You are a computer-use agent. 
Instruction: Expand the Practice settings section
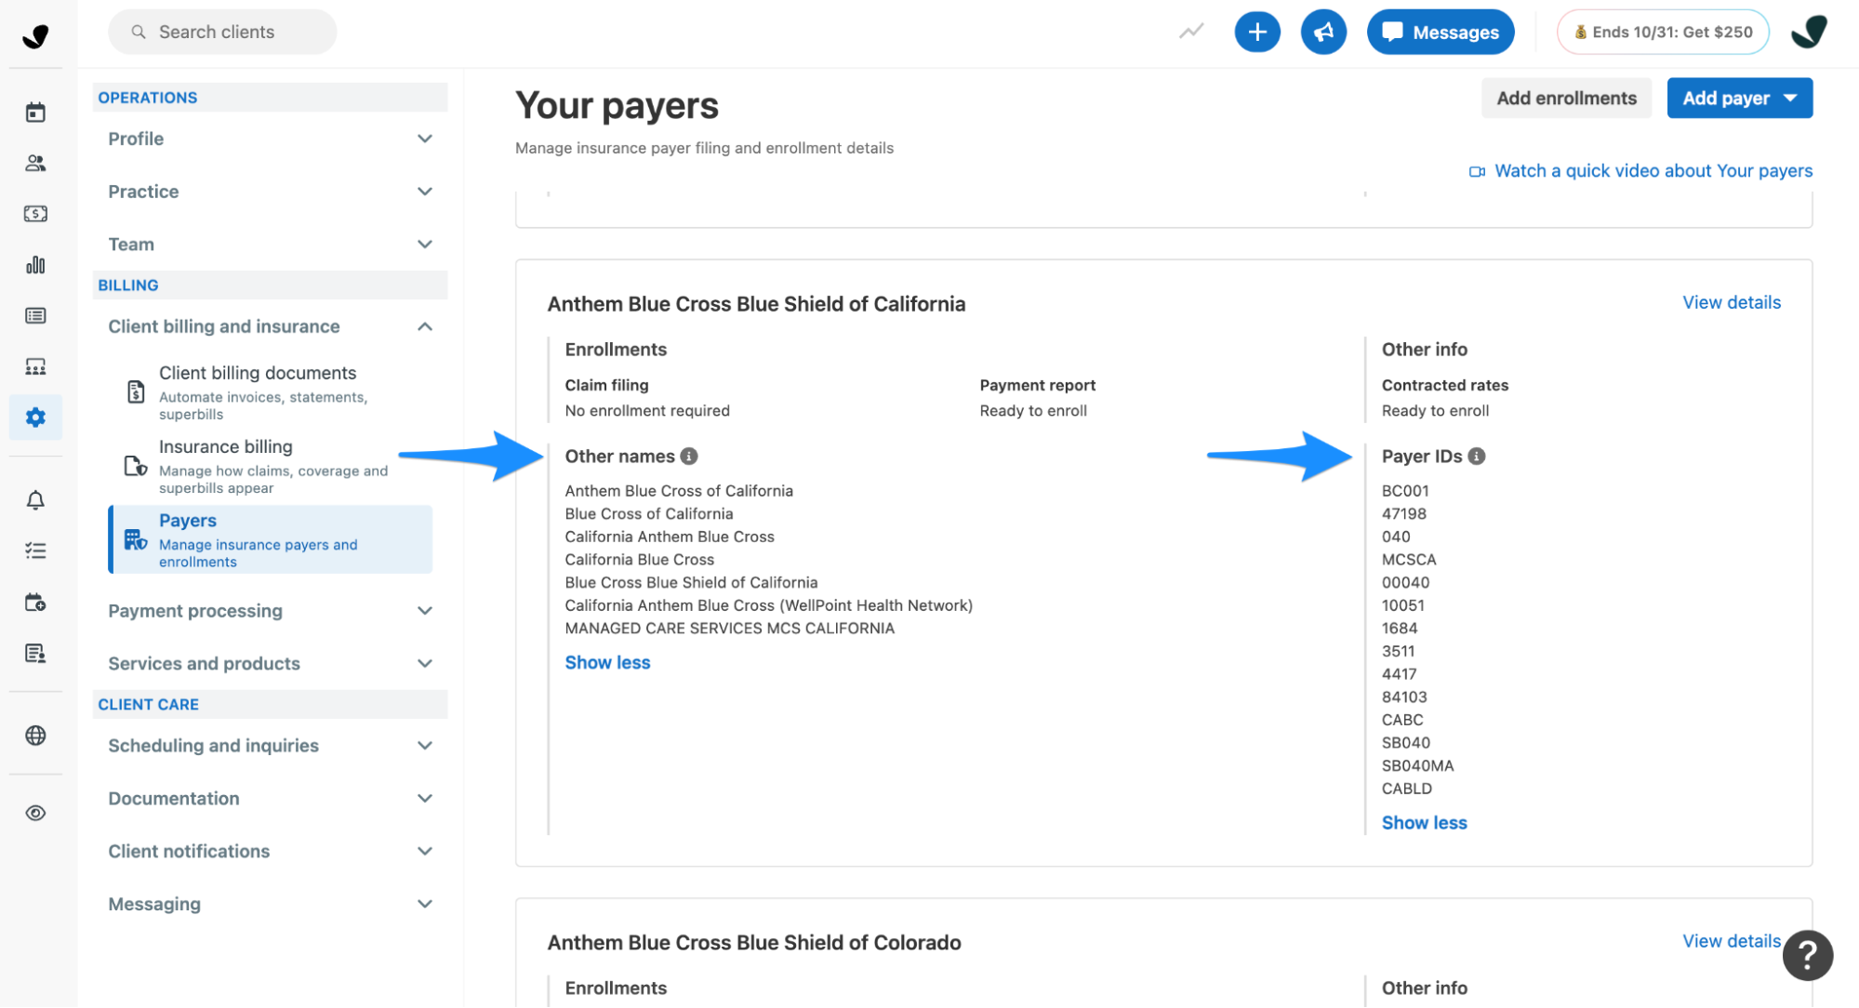270,192
